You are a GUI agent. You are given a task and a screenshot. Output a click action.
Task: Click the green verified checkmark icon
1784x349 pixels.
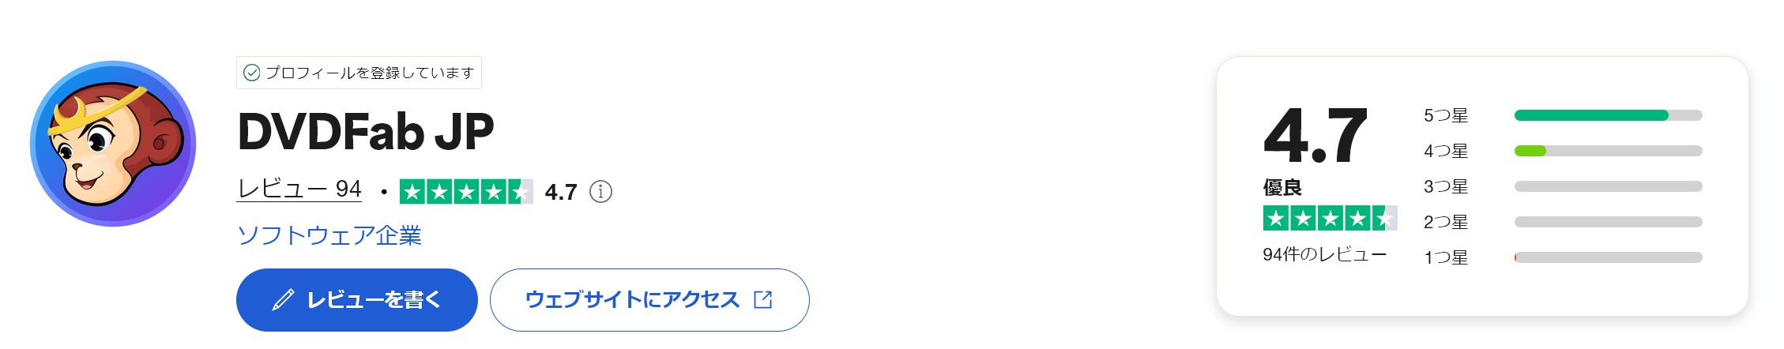pos(251,73)
